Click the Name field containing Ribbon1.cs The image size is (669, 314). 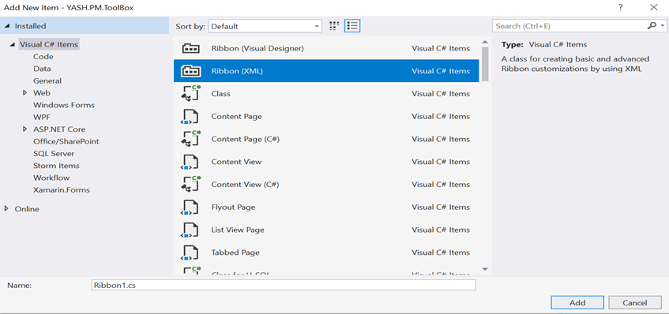pyautogui.click(x=284, y=285)
